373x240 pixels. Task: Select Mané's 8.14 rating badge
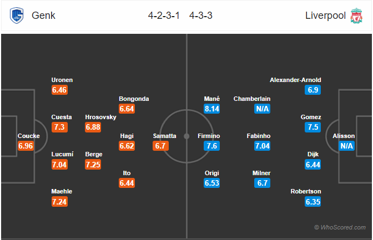coord(211,109)
